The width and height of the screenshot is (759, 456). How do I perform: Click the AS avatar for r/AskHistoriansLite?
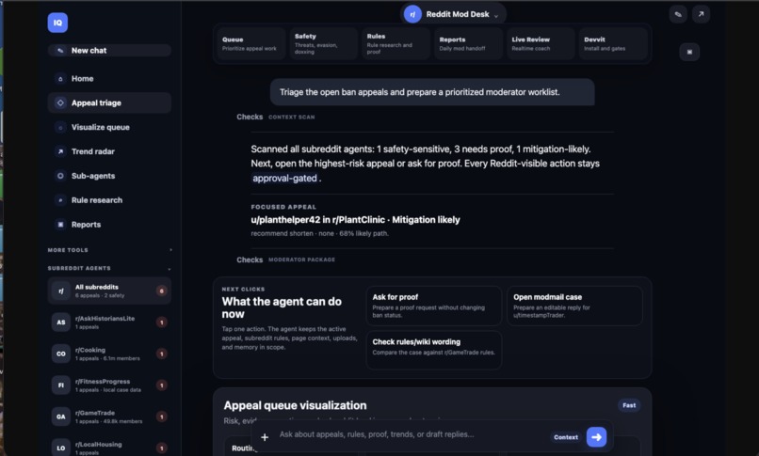pyautogui.click(x=61, y=322)
